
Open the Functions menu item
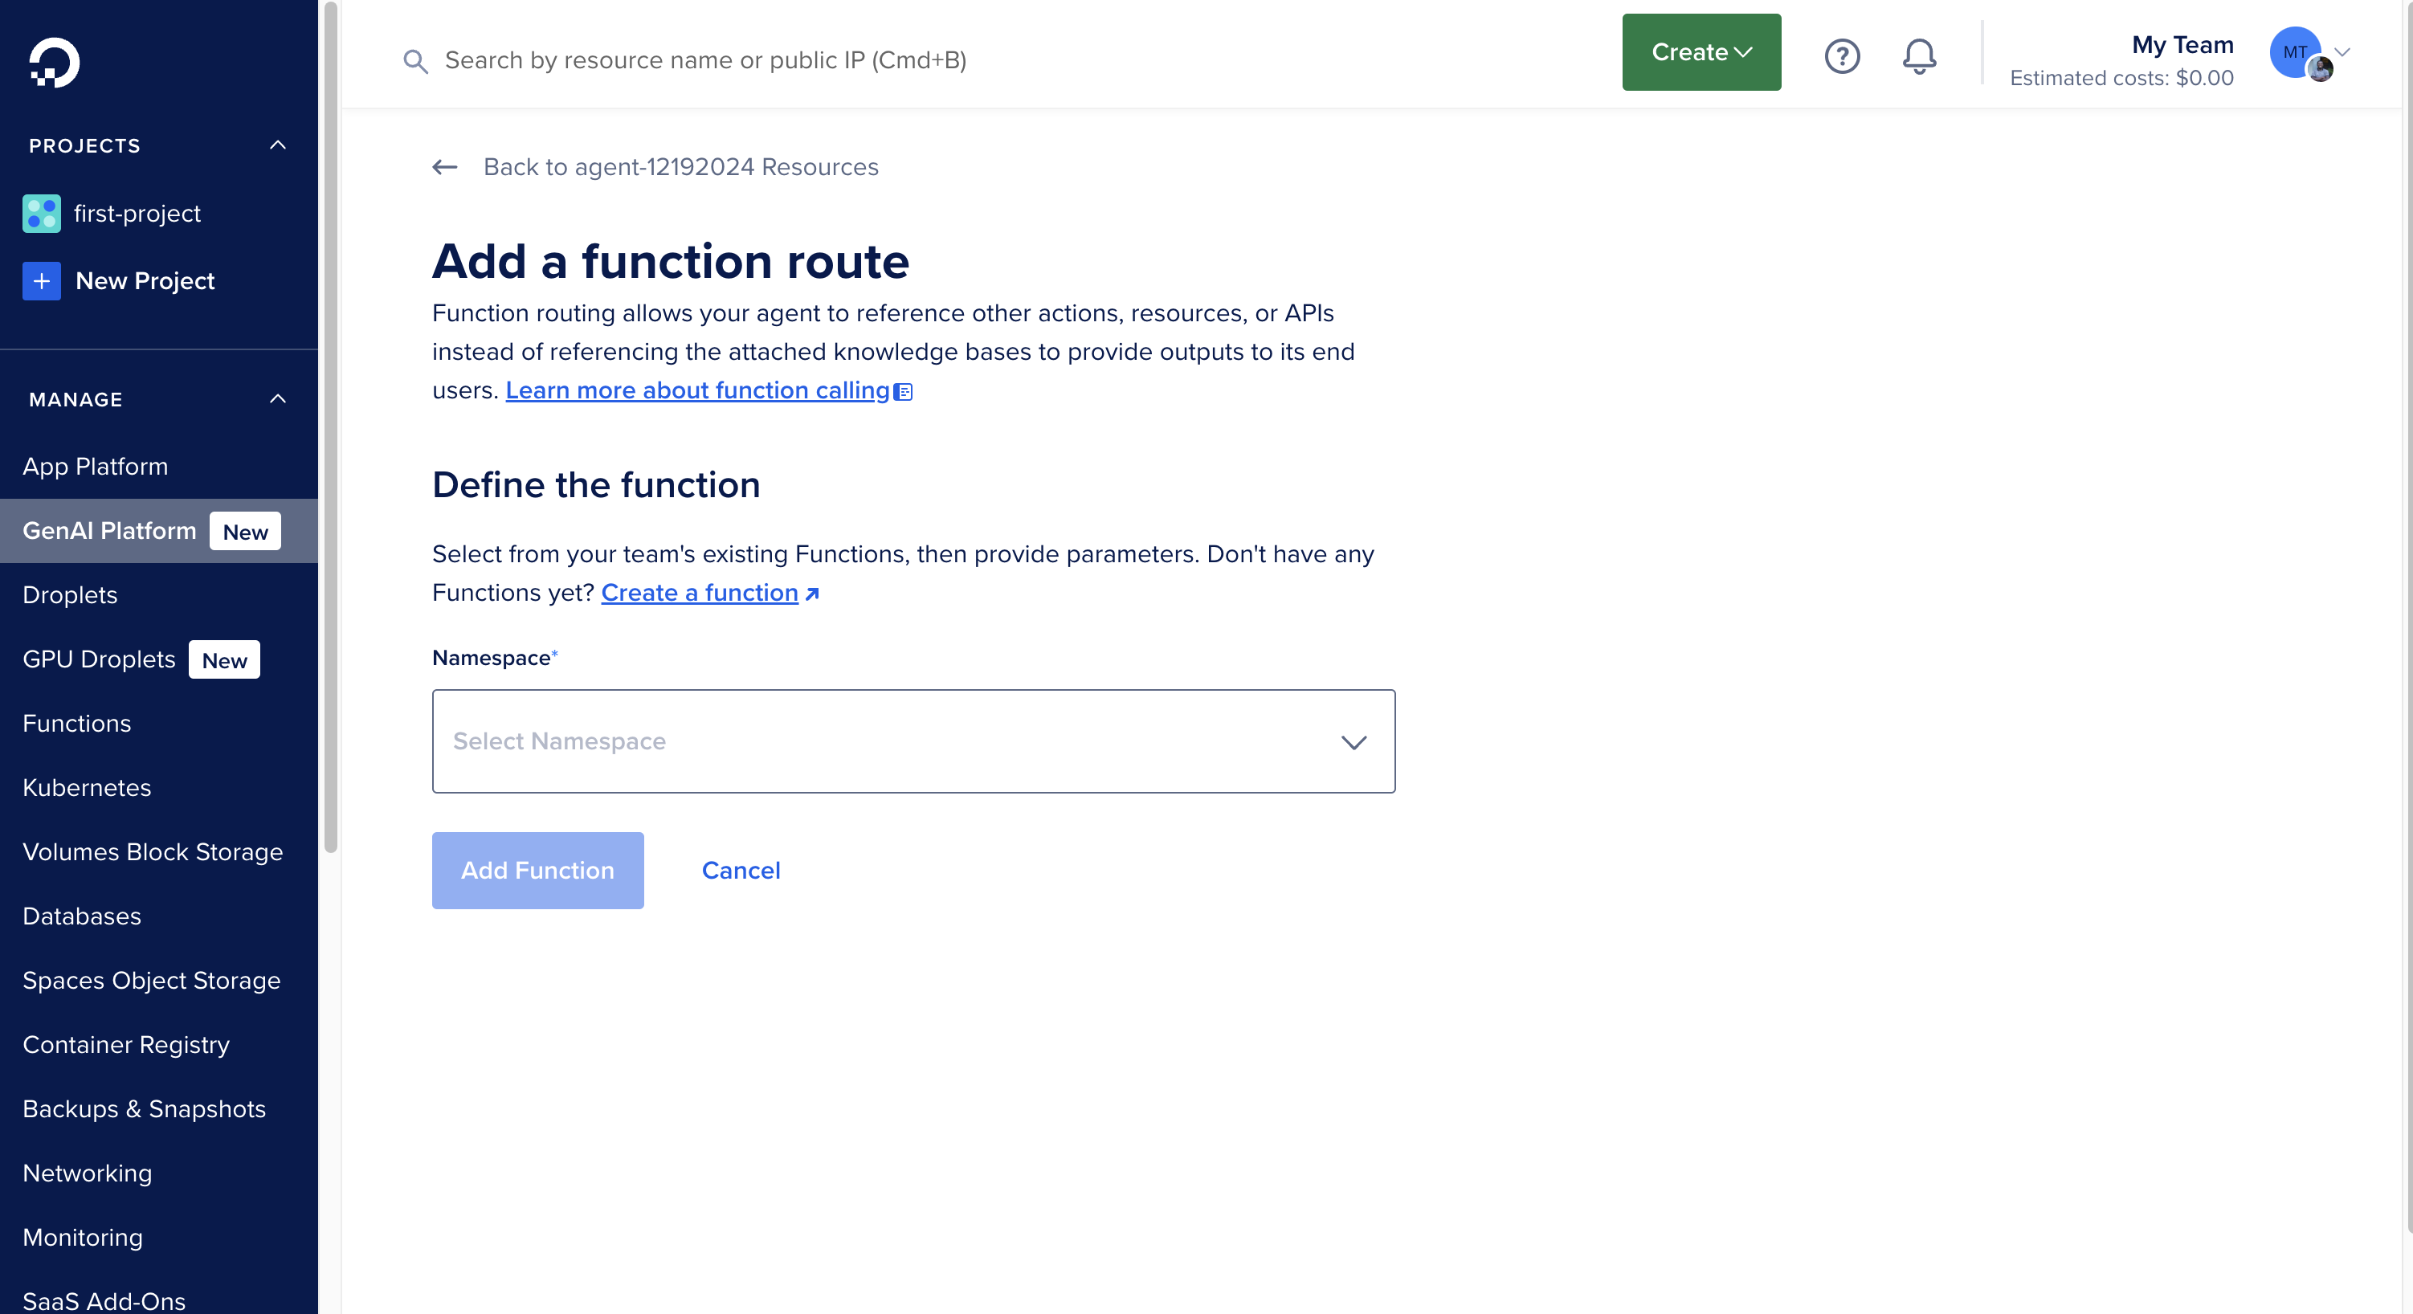(76, 724)
